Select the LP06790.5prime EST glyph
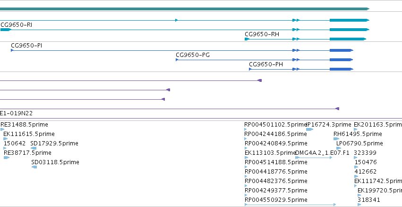The height and width of the screenshot is (207, 402). point(339,148)
